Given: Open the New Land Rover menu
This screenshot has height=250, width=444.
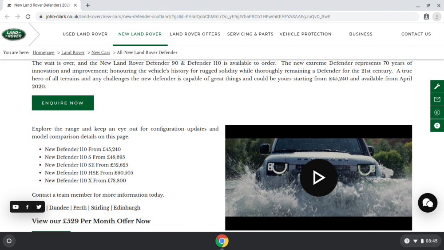Looking at the screenshot, I should (140, 34).
